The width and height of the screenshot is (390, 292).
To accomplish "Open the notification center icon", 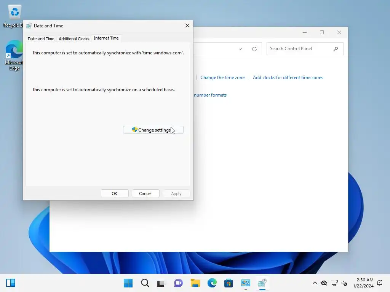I will click(380, 283).
